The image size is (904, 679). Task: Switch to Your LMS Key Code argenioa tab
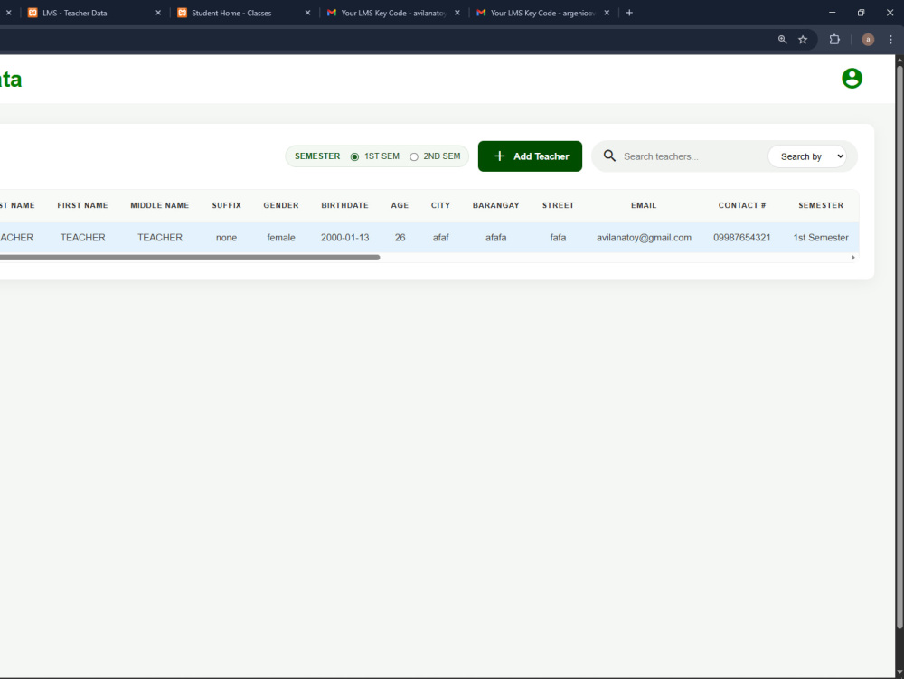click(543, 13)
